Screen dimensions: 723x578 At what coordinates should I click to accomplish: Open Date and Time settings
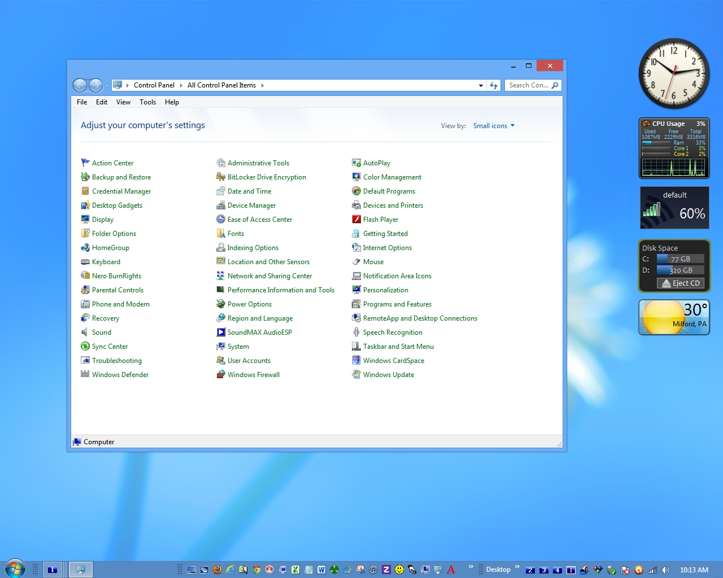[249, 191]
